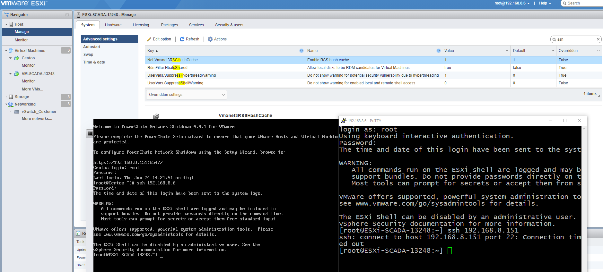Screen dimensions: 603x272
Task: Click the vSwitch_Customer switch icon
Action: click(x=17, y=112)
